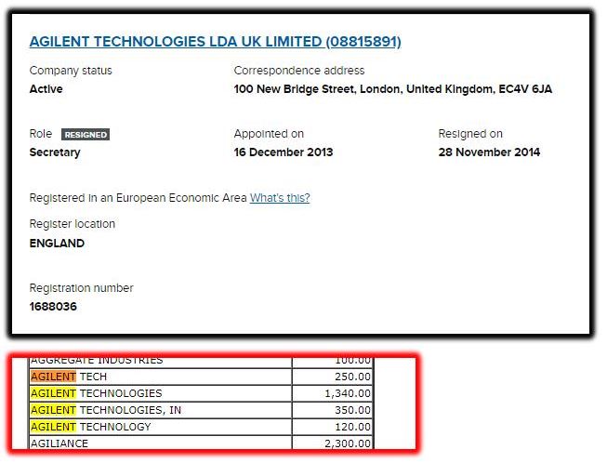Viewport: 607px width, 463px height.
Task: Click resigned date 28 November 2014
Action: point(489,152)
